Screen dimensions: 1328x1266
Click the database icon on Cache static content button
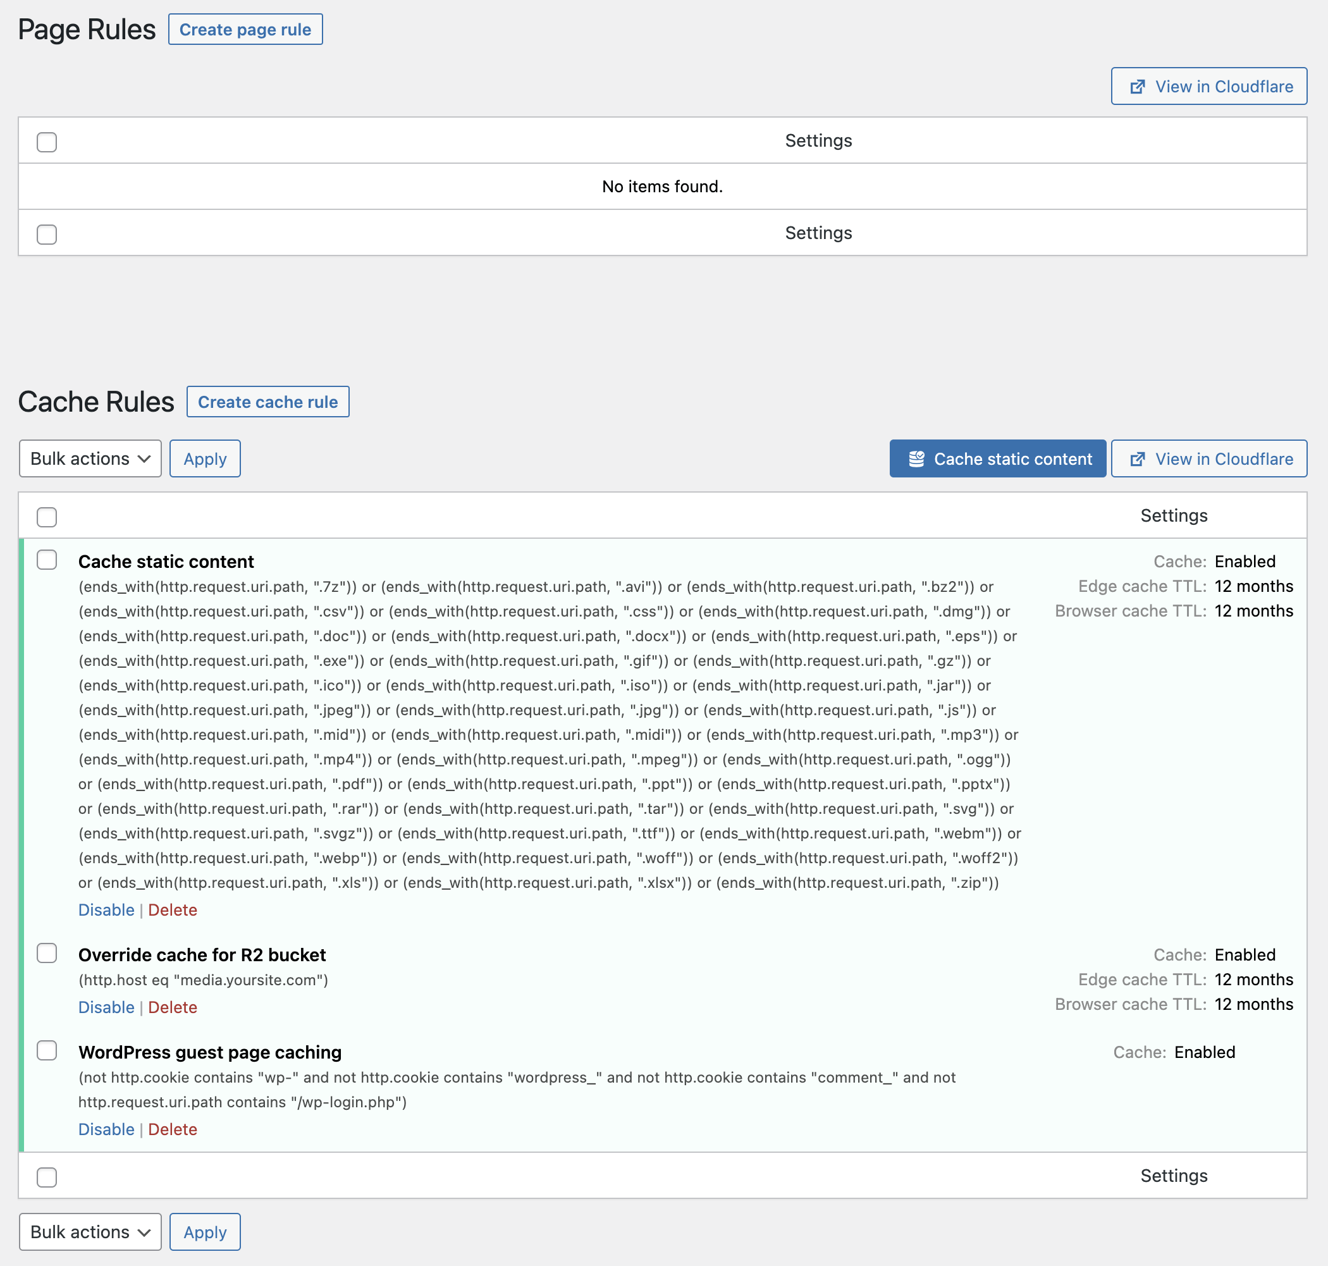pyautogui.click(x=916, y=459)
